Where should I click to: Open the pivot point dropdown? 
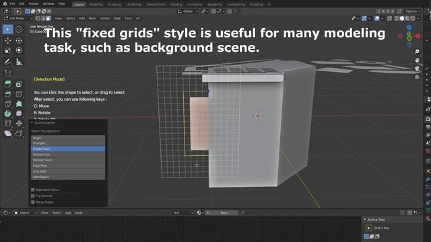tap(205, 11)
